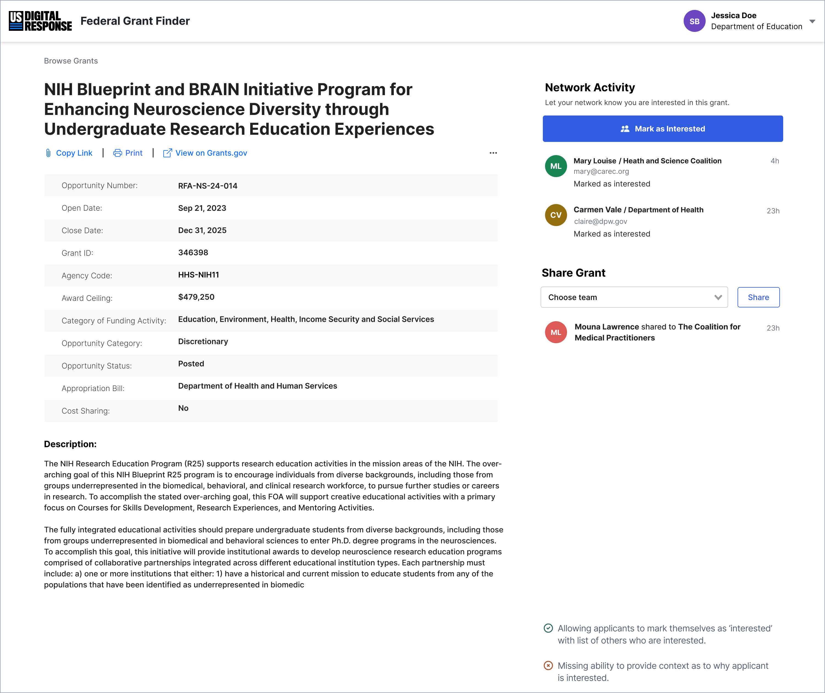This screenshot has width=825, height=693.
Task: Click the printer icon
Action: coord(117,153)
